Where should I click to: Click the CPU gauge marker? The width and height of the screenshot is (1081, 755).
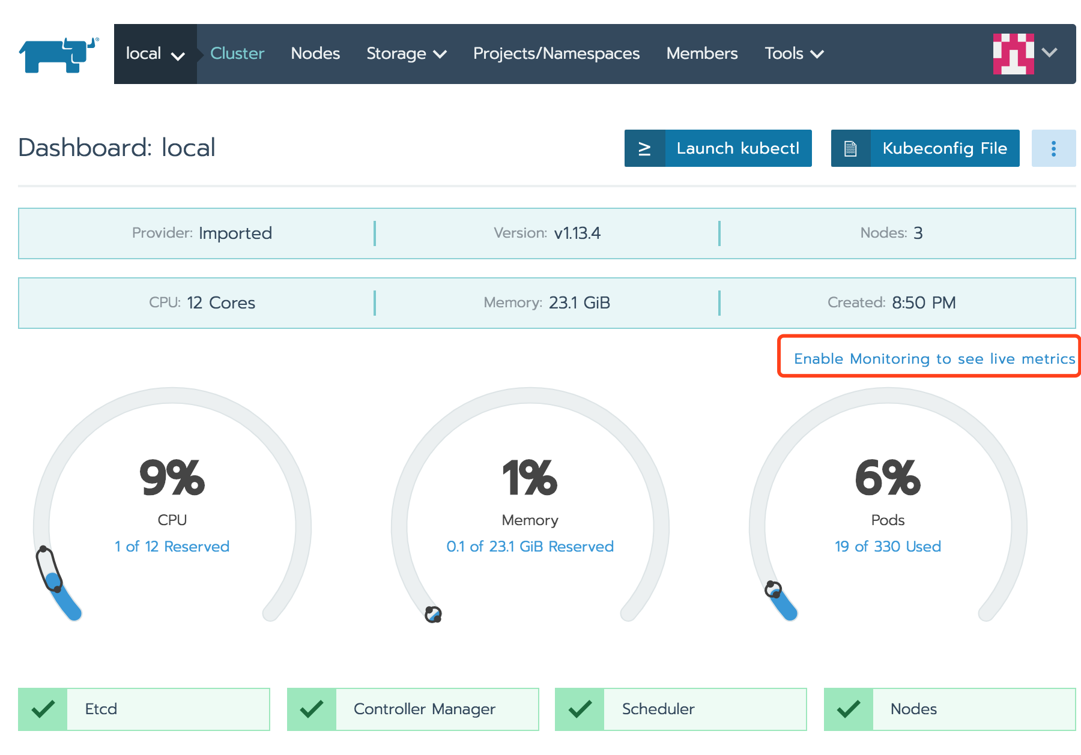point(49,569)
